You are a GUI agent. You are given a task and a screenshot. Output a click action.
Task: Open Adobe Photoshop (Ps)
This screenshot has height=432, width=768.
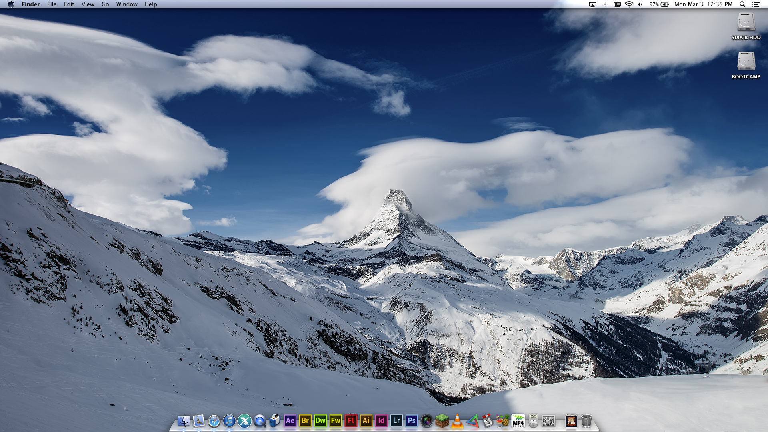tap(412, 421)
